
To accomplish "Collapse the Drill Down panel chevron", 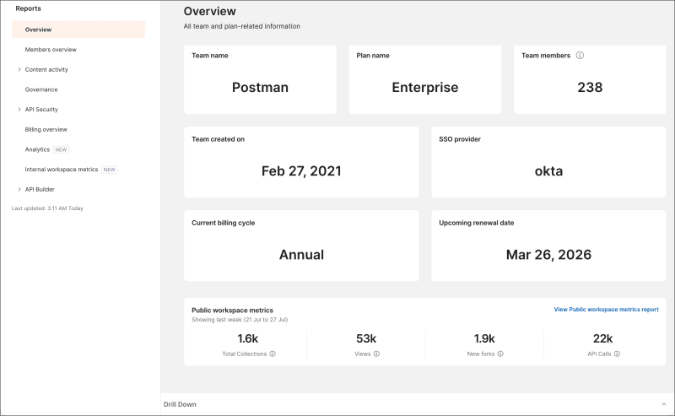I will click(x=663, y=404).
